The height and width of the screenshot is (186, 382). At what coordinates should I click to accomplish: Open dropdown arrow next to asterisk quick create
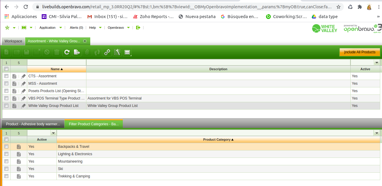click(14, 28)
